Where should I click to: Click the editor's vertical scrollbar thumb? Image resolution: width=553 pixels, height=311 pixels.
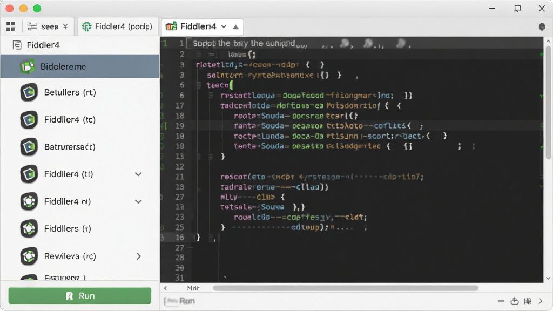[548, 102]
